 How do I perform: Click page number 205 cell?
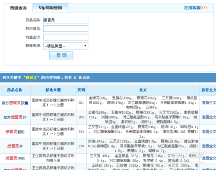81,117
